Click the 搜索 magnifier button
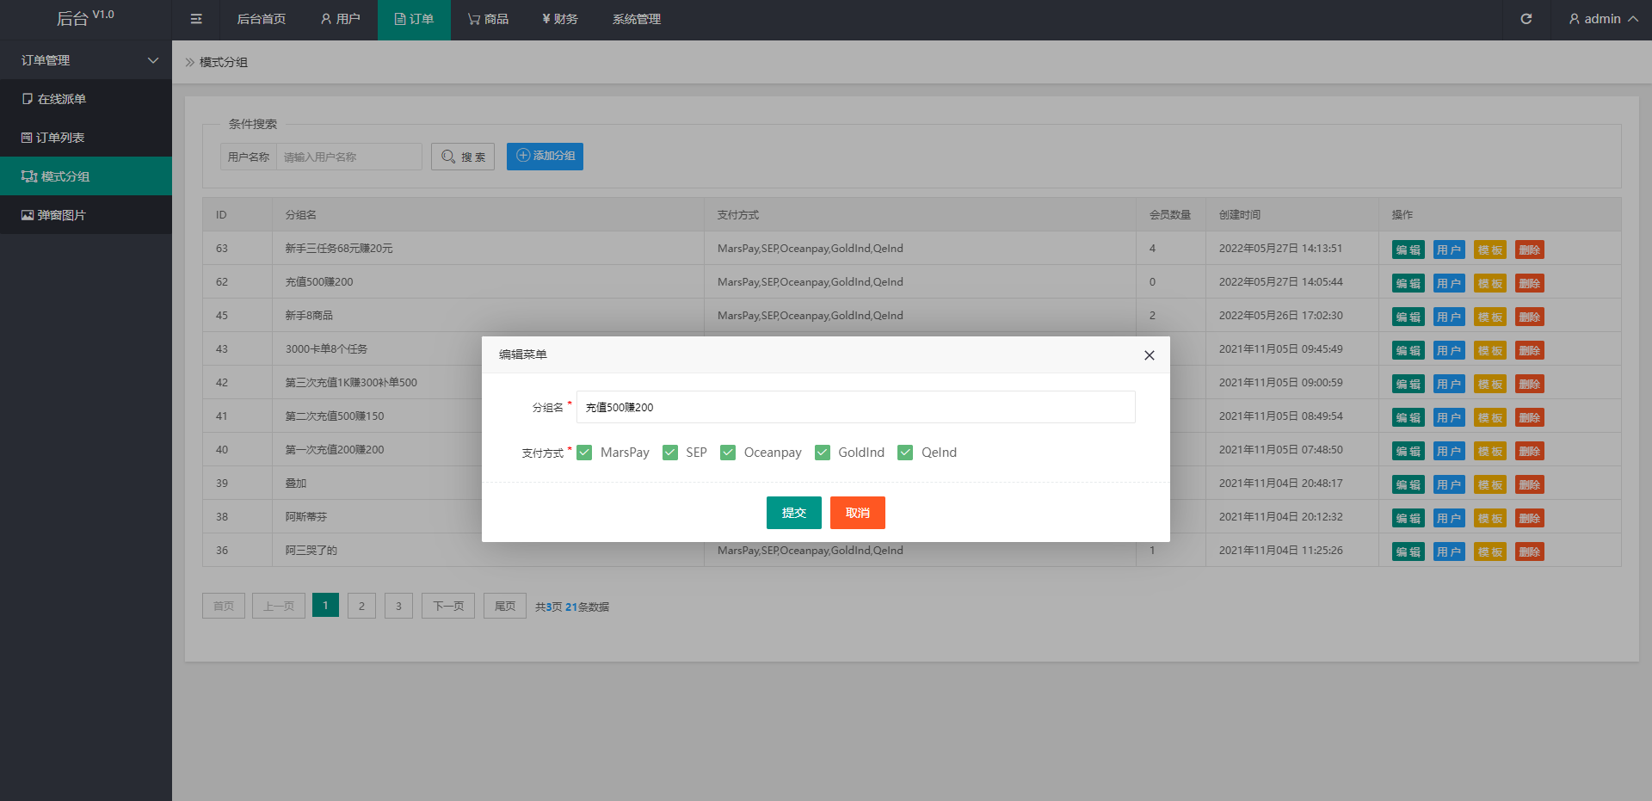Image resolution: width=1652 pixels, height=801 pixels. pos(463,157)
